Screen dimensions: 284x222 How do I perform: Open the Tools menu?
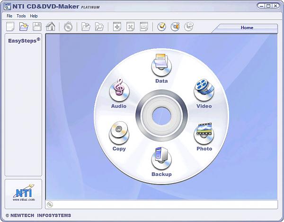(21, 16)
